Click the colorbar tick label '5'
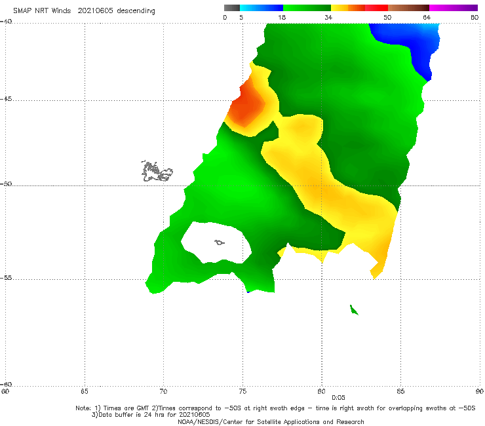Image resolution: width=485 pixels, height=426 pixels. point(241,17)
